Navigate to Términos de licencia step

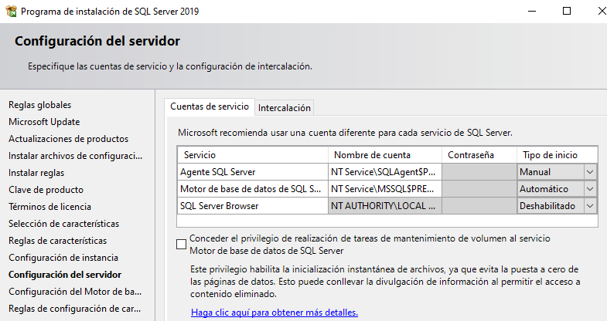(49, 207)
